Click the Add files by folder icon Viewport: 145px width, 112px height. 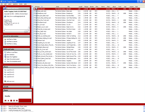pos(5,39)
